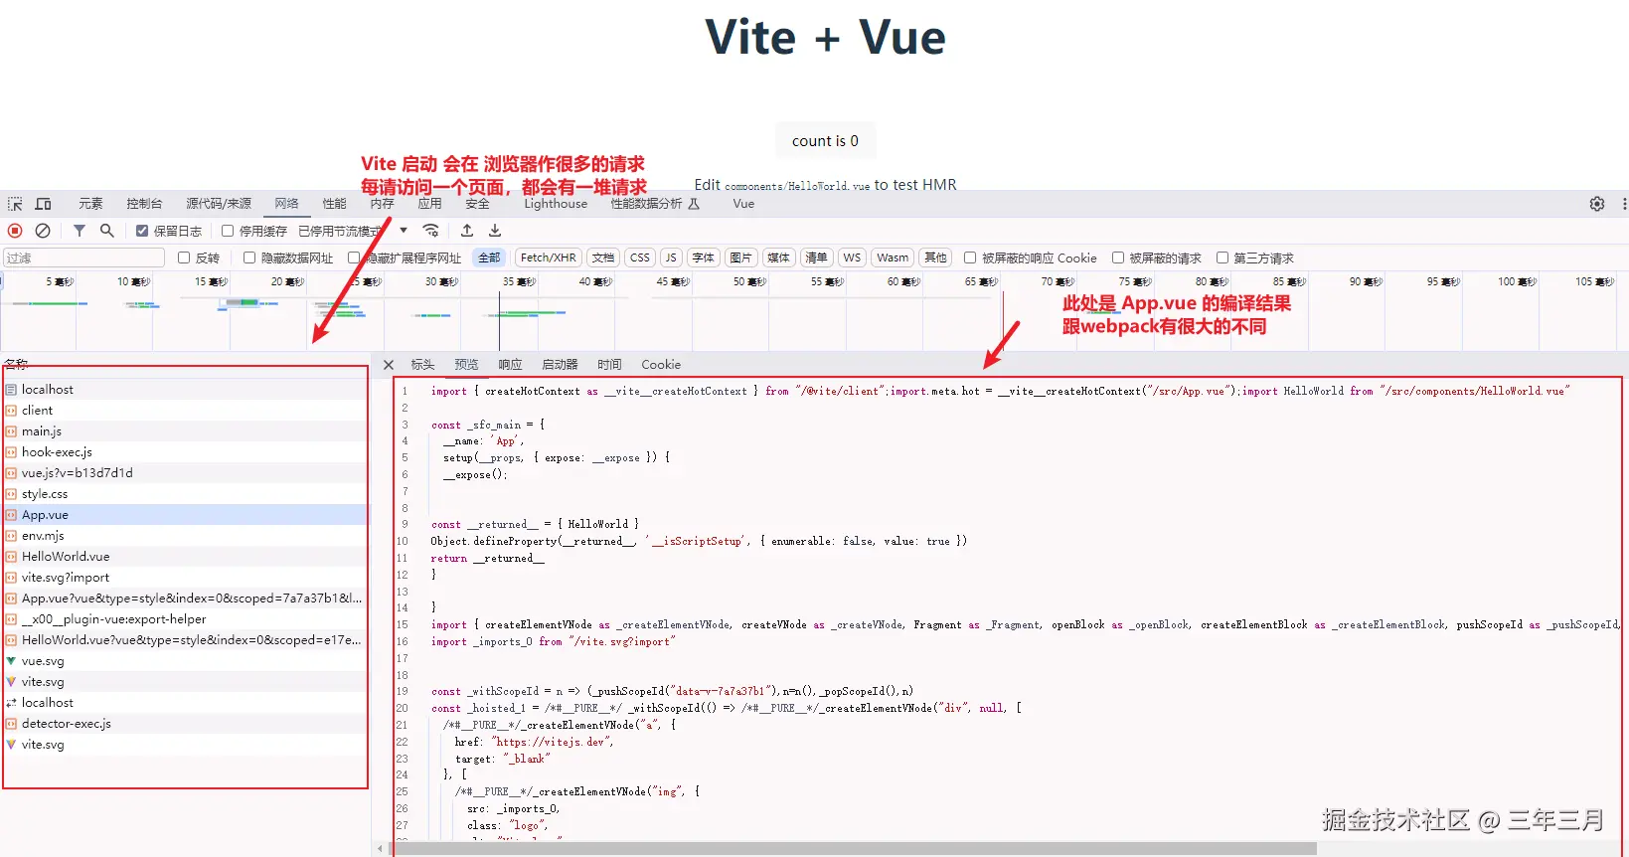1629x857 pixels.
Task: Select env.mjs request row
Action: coord(184,536)
